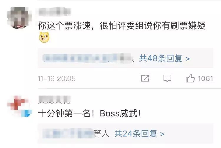Expand replies via chevron after 共24条回复
221x148 pixels.
162,134
